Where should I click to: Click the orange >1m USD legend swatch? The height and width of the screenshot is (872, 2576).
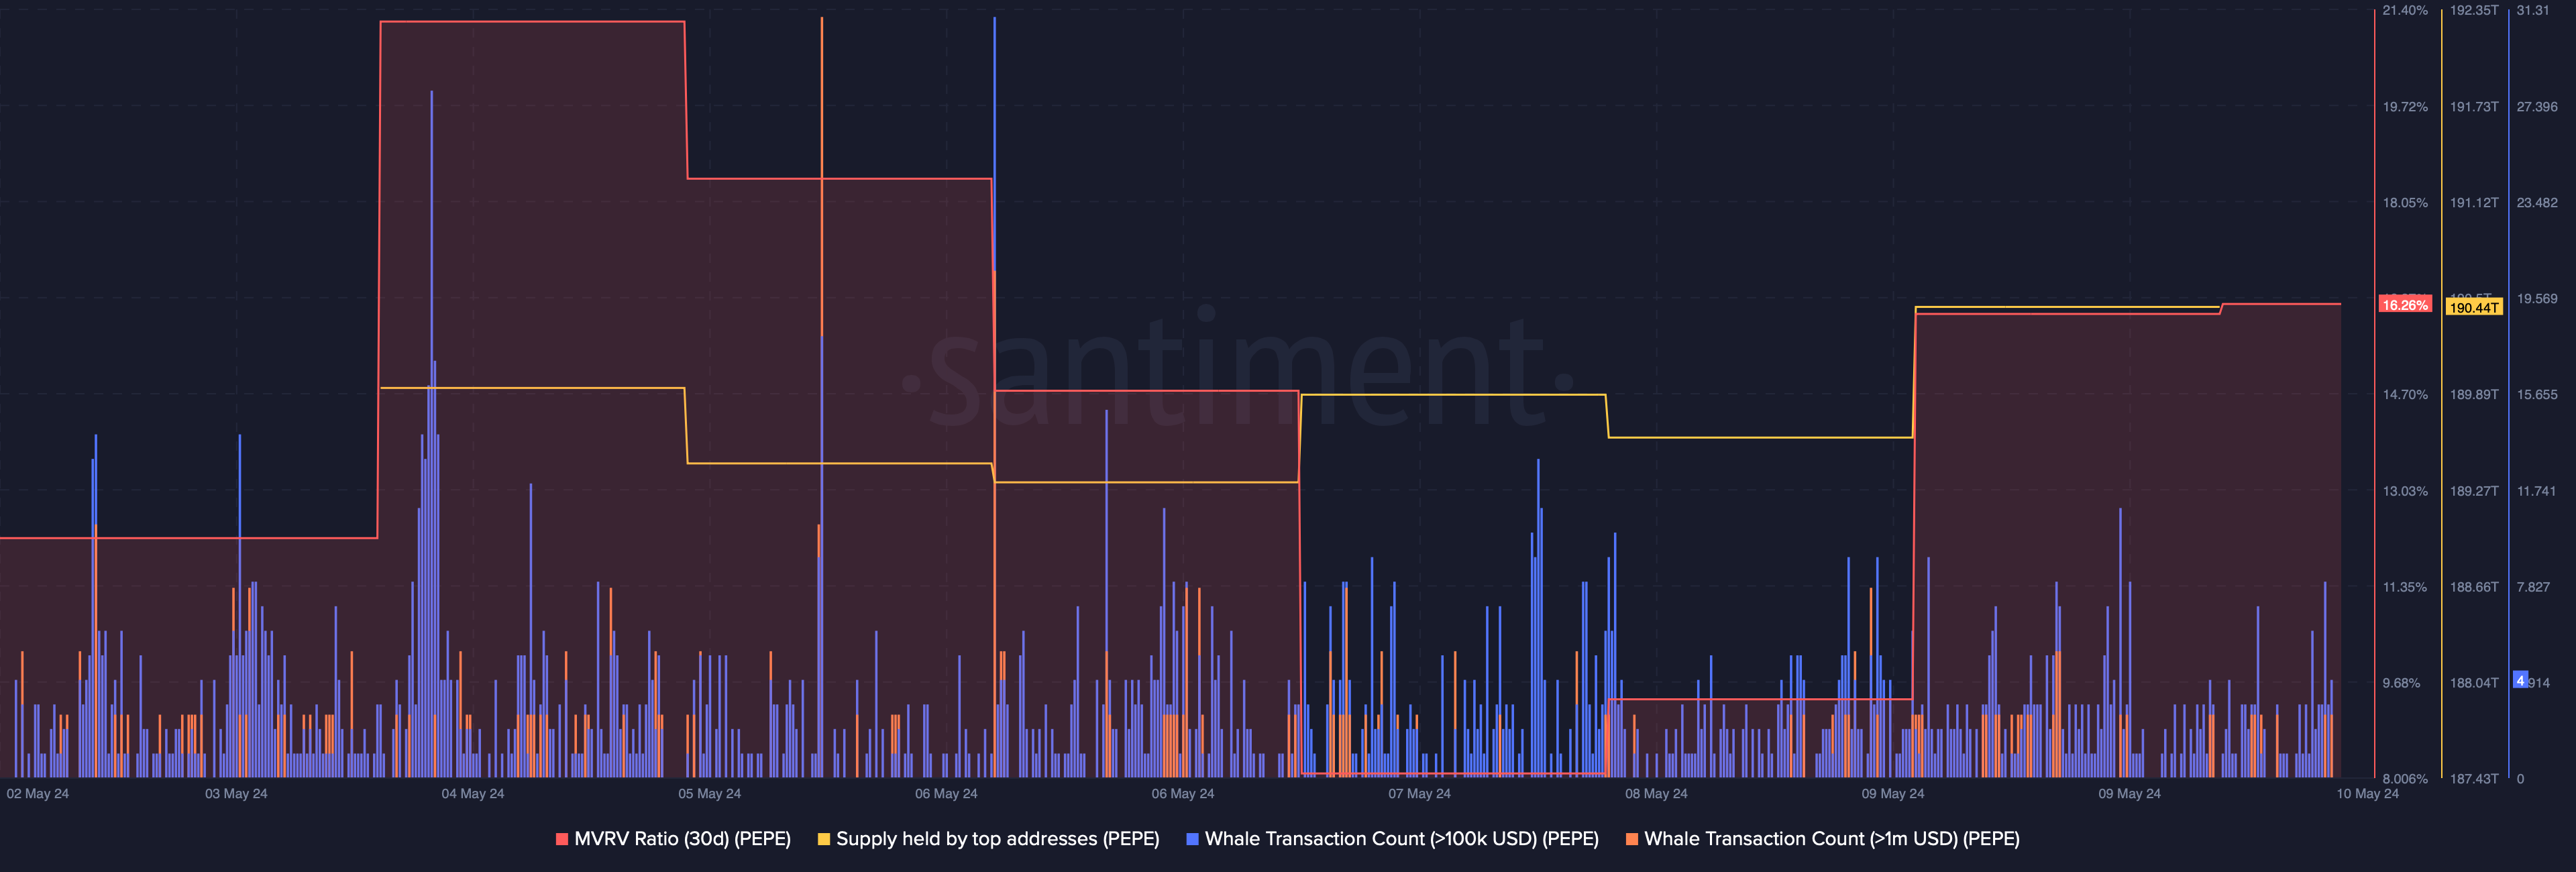1632,839
